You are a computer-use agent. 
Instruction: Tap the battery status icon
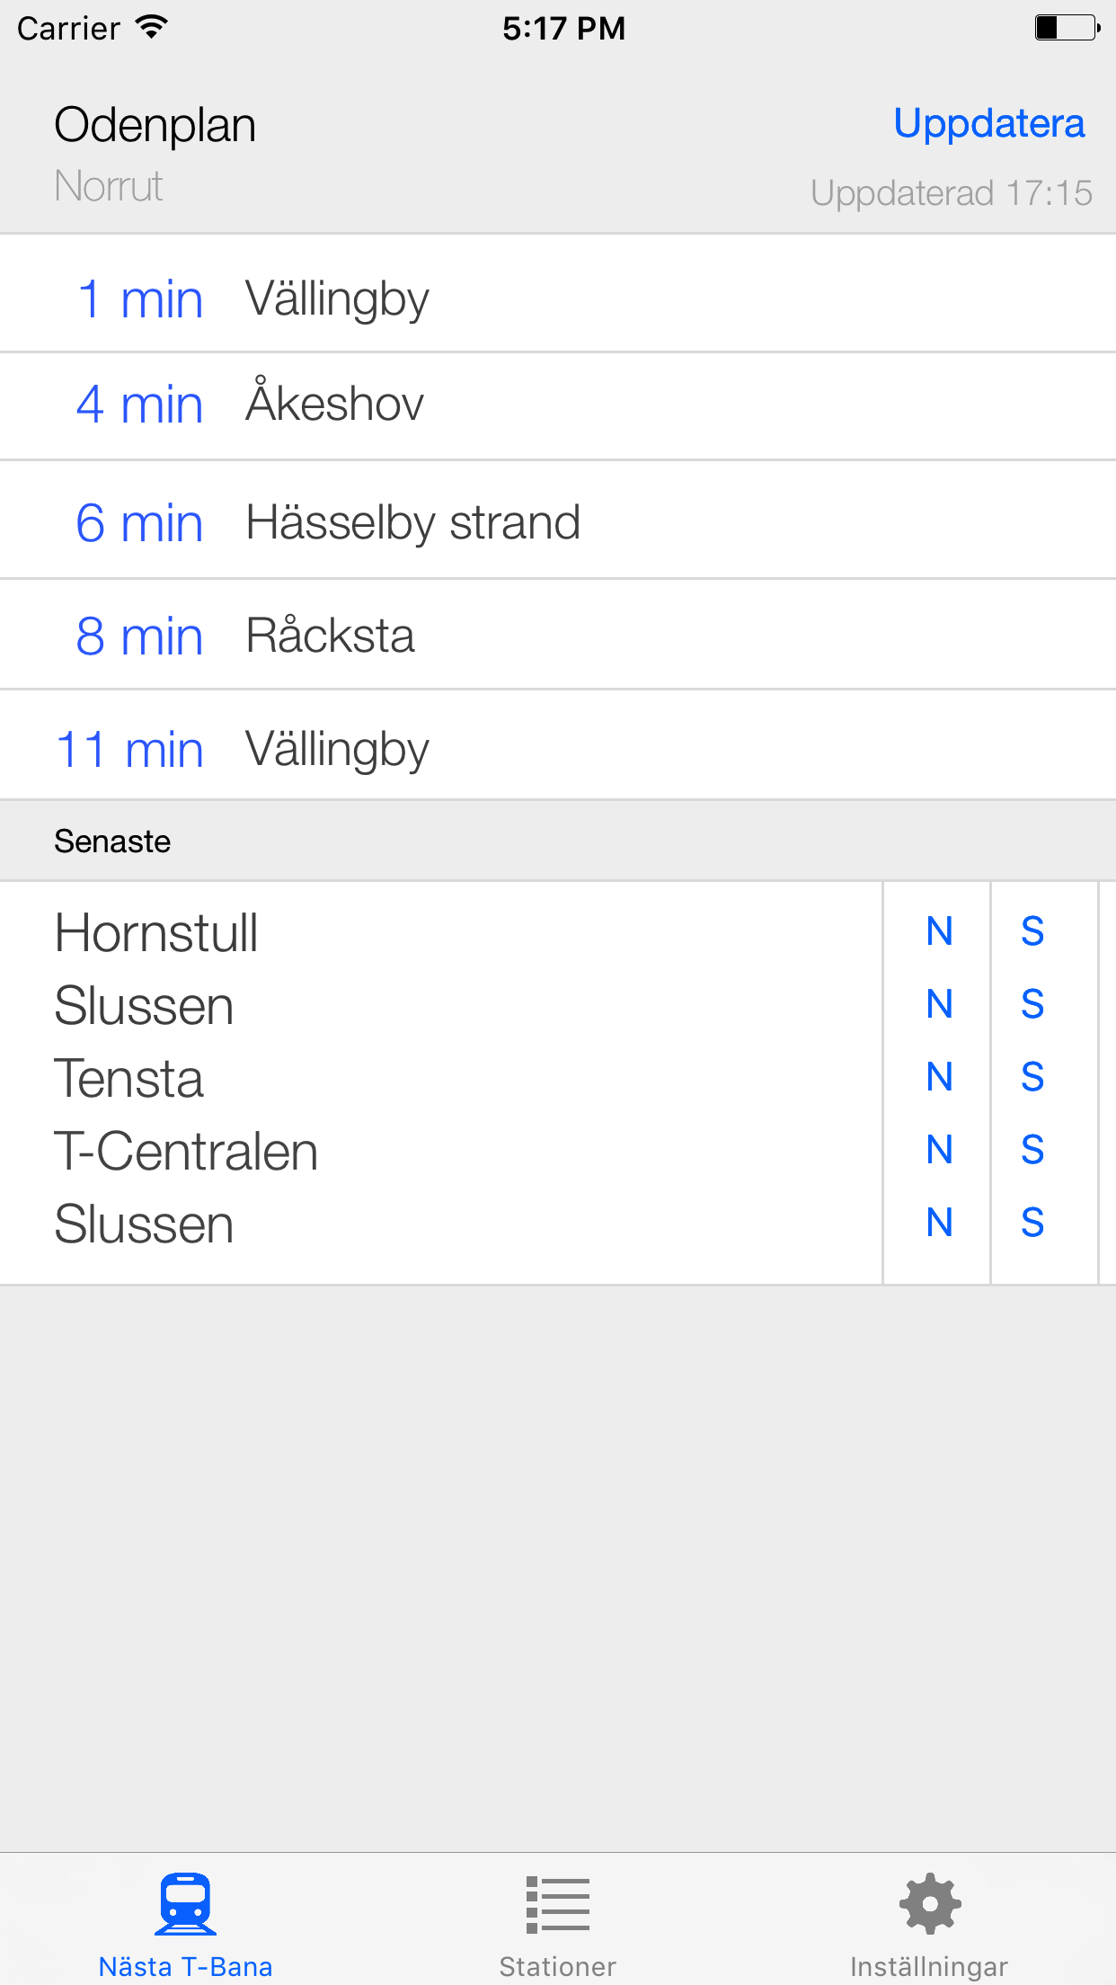click(1067, 28)
